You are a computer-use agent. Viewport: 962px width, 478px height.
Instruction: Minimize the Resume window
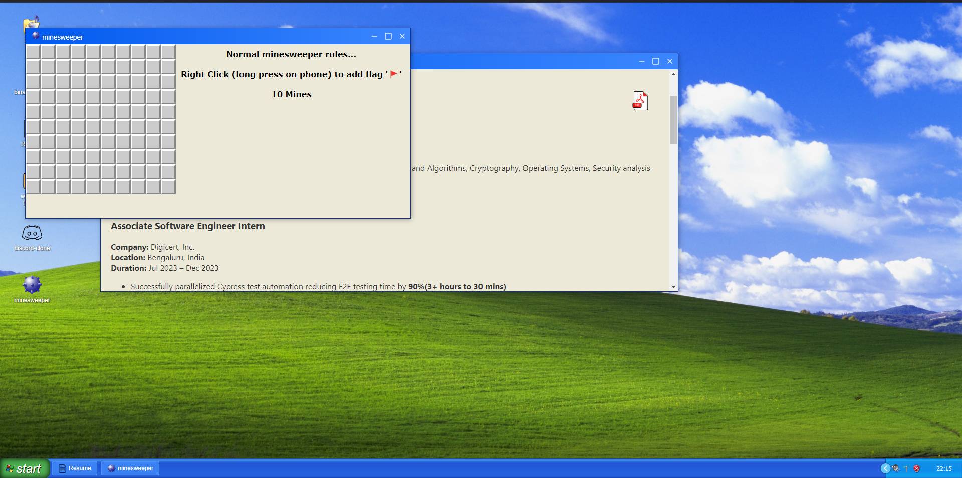[642, 61]
